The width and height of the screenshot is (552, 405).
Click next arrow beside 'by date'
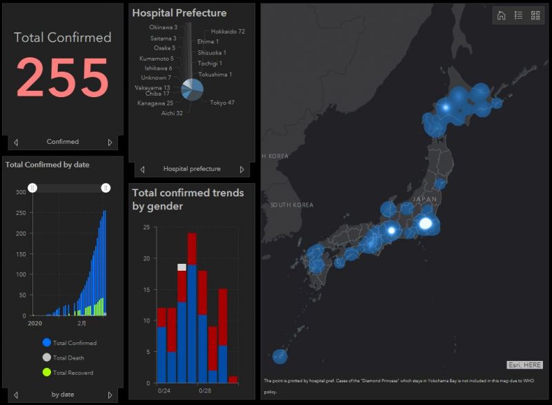[x=110, y=395]
